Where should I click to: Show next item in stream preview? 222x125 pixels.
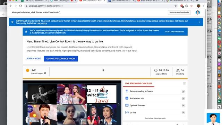[x=119, y=104]
